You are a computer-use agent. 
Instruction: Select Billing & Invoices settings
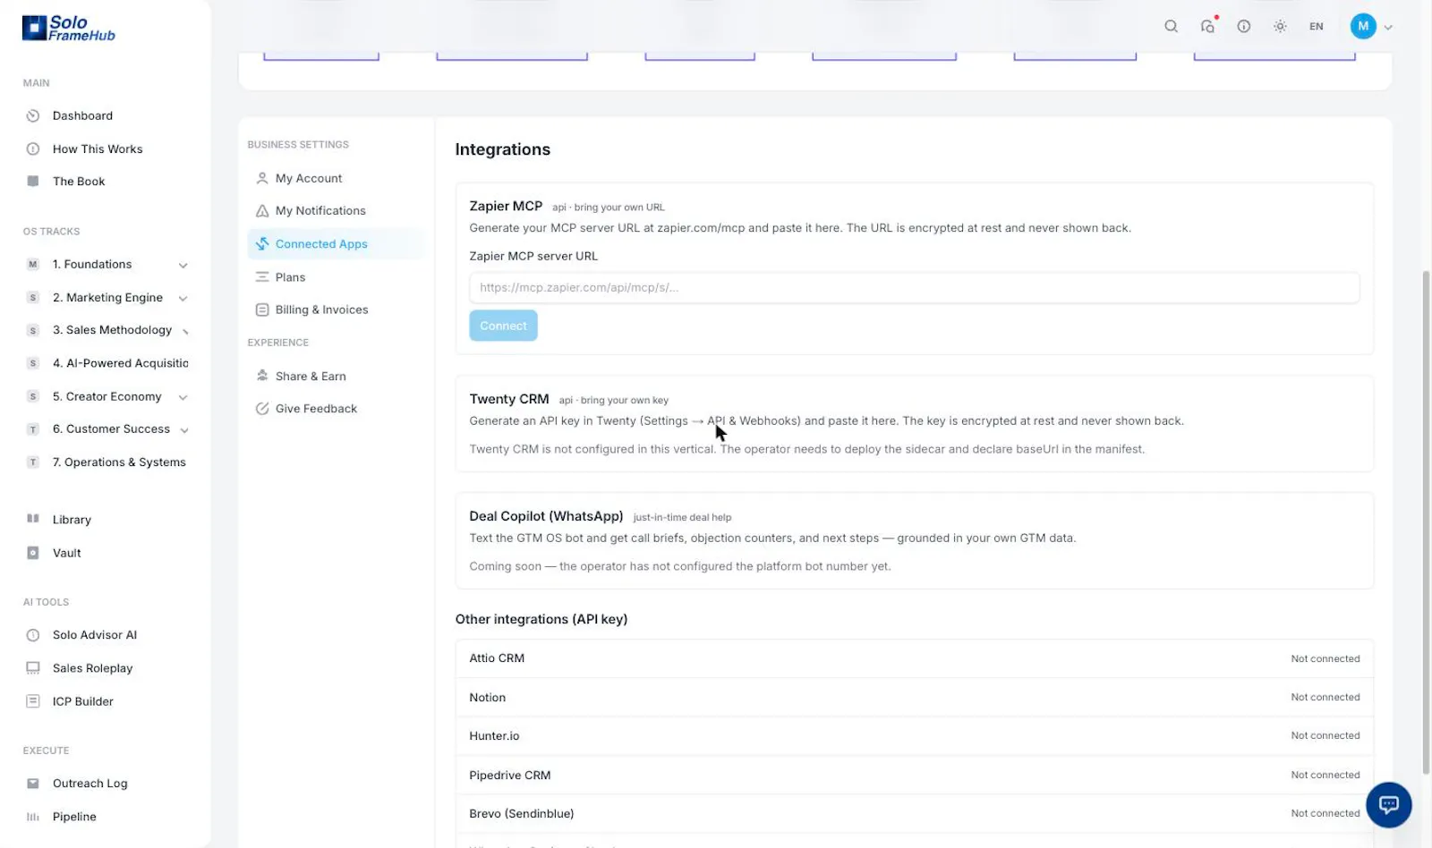pyautogui.click(x=321, y=310)
